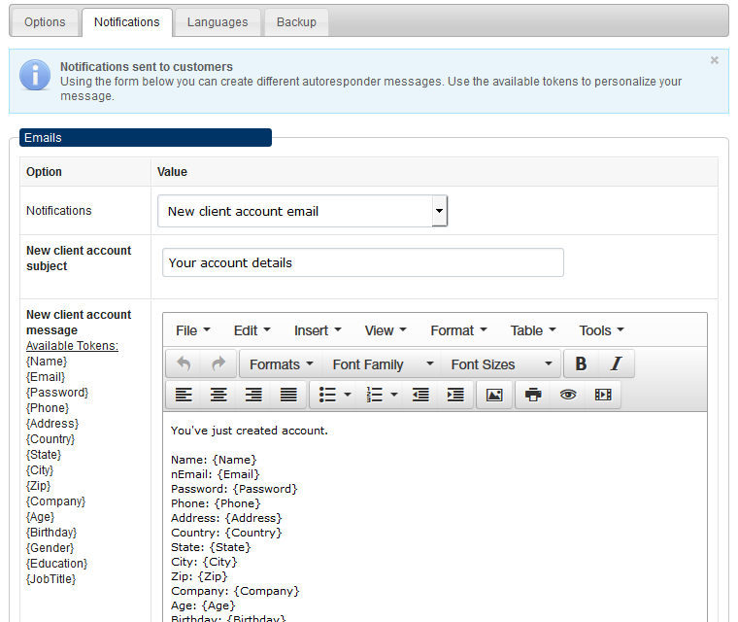Open the View menu

coord(386,330)
